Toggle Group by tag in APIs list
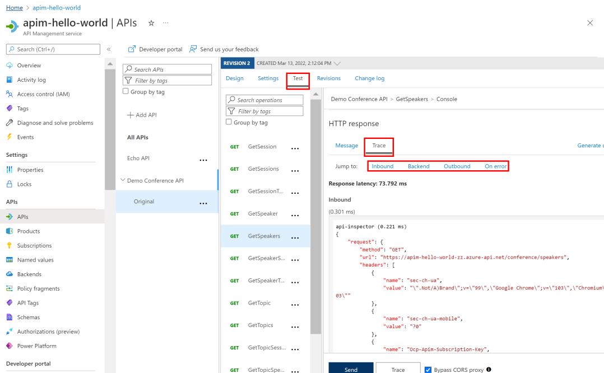 click(x=126, y=91)
